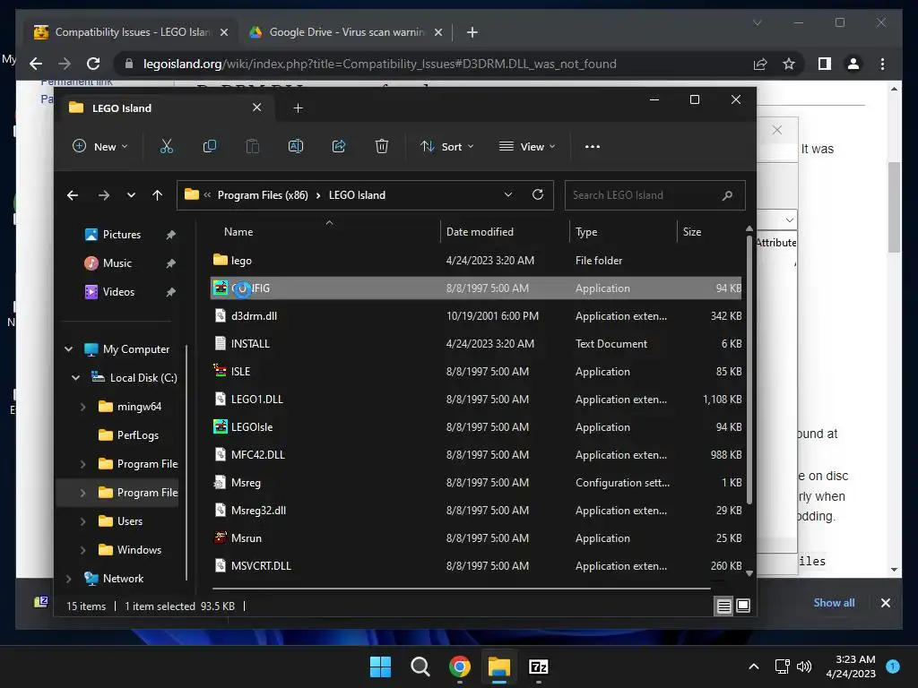Show hidden tray icons chevron
Image resolution: width=918 pixels, height=688 pixels.
[754, 666]
